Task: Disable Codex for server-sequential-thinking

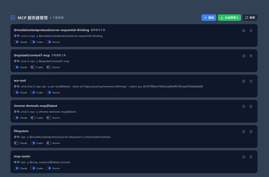Action: coord(33,42)
